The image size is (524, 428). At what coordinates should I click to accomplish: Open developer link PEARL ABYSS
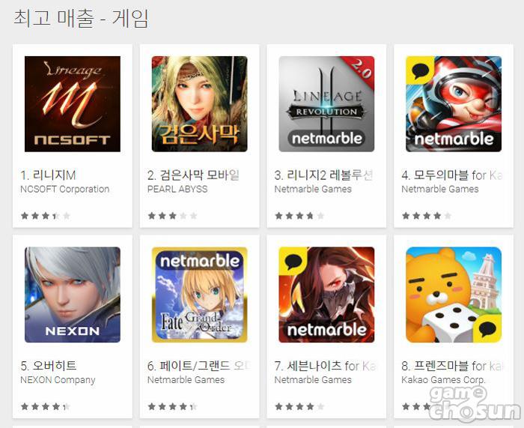point(177,189)
